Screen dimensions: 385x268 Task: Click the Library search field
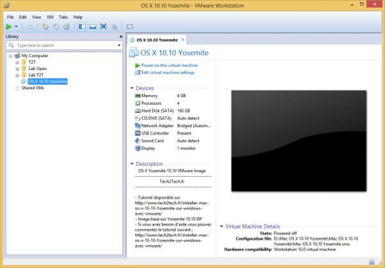coord(64,45)
